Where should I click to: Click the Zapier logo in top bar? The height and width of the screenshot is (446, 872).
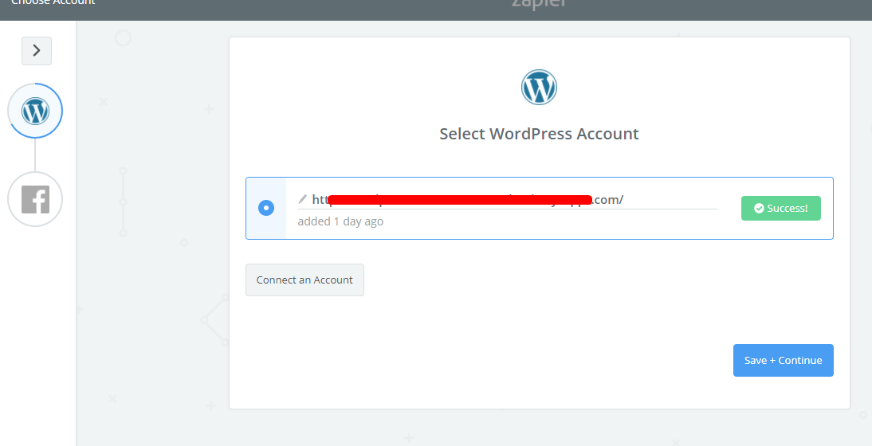point(539,3)
